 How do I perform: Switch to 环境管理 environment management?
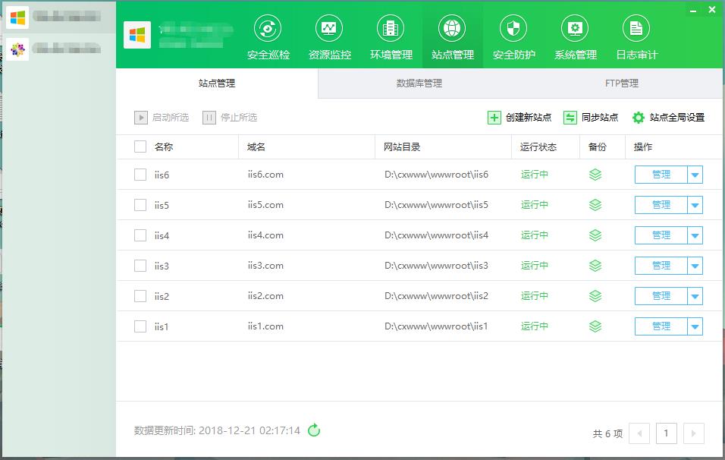click(391, 36)
